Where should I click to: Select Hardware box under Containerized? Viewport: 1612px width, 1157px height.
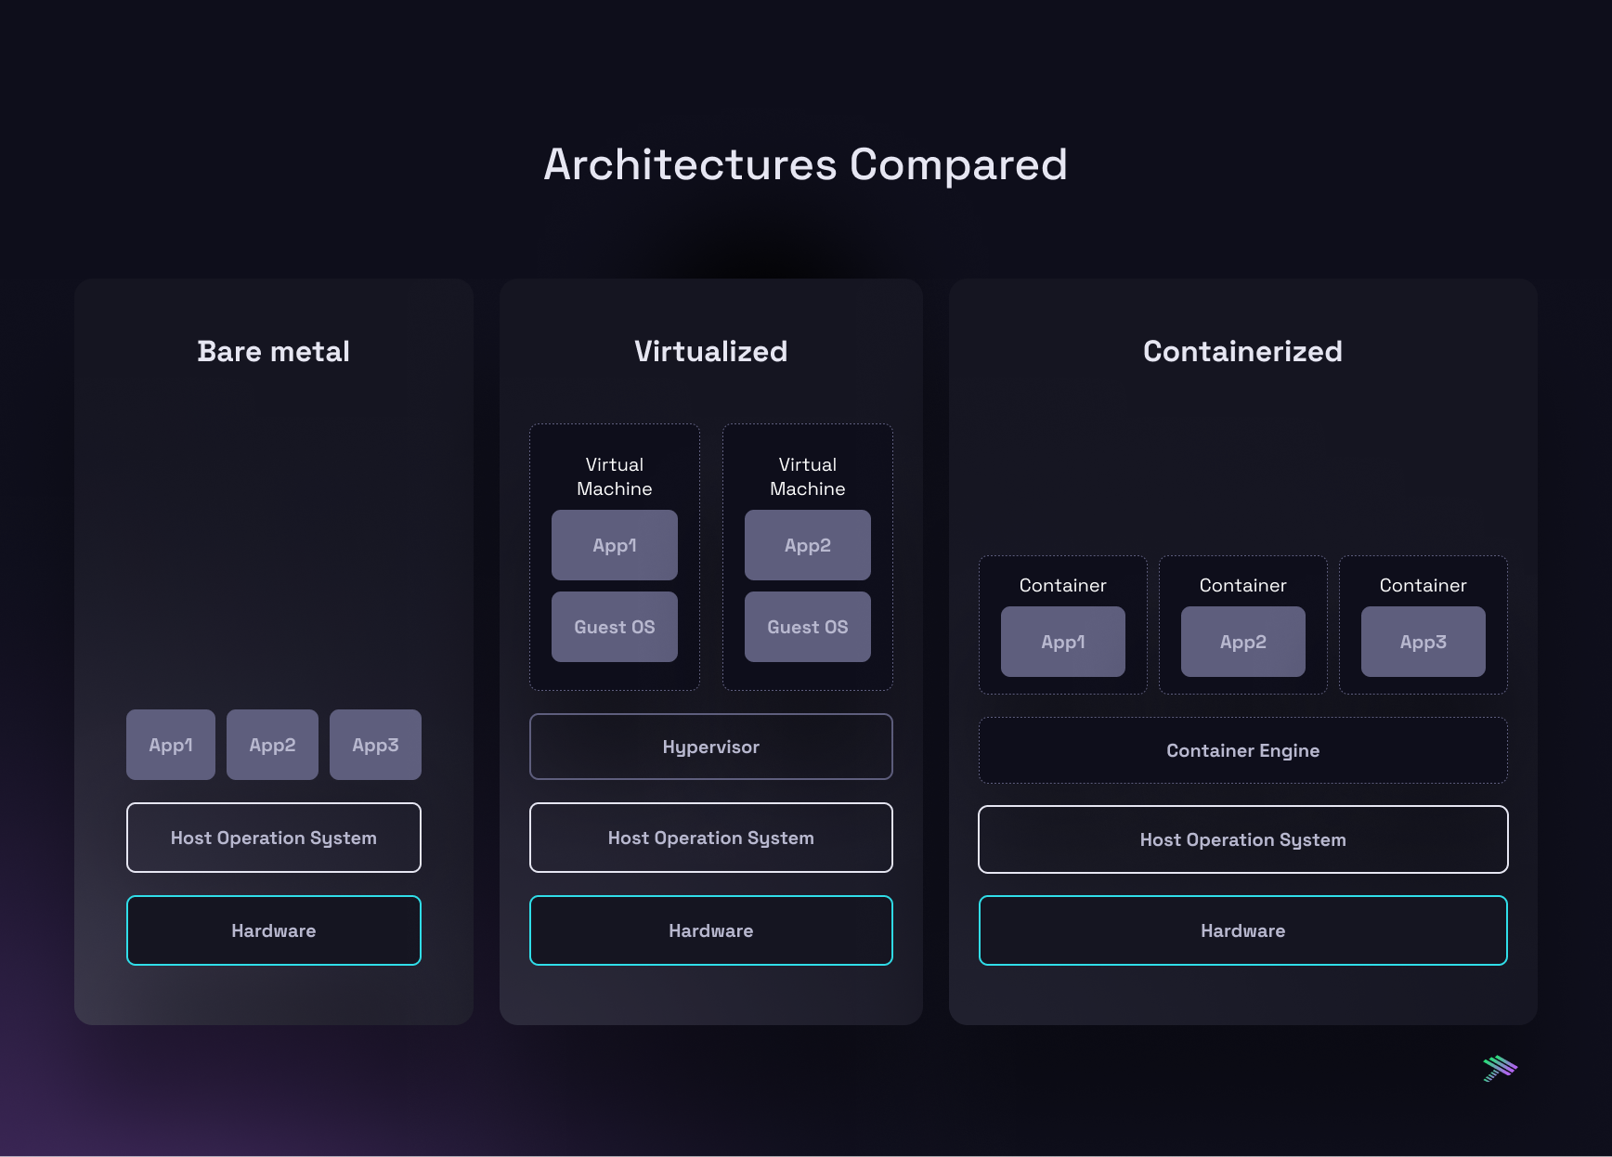point(1243,930)
